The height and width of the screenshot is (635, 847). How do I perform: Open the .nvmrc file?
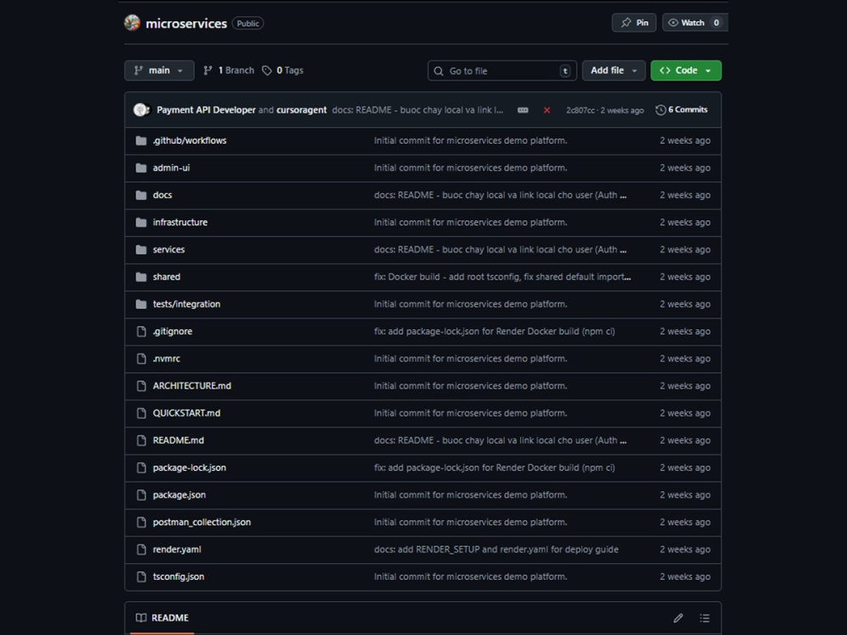tap(166, 358)
